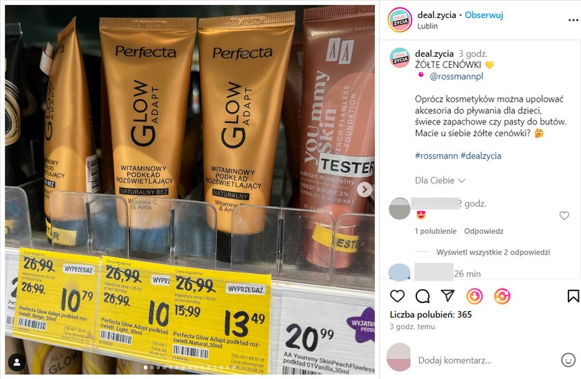
Task: Like the first comment with small heart
Action: (564, 215)
